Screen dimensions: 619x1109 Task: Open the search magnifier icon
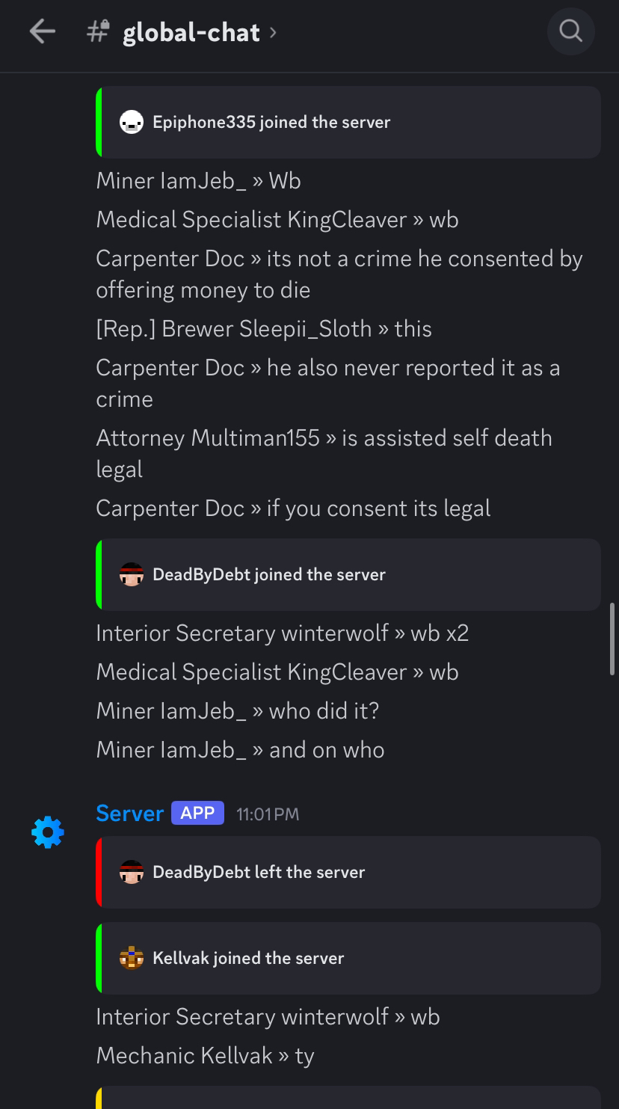570,31
